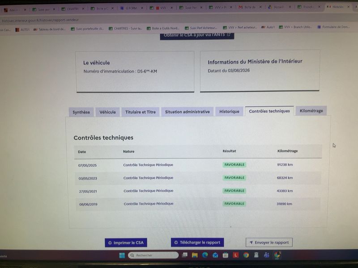The width and height of the screenshot is (358, 268).
Task: Open File Explorer from the taskbar
Action: 195,255
